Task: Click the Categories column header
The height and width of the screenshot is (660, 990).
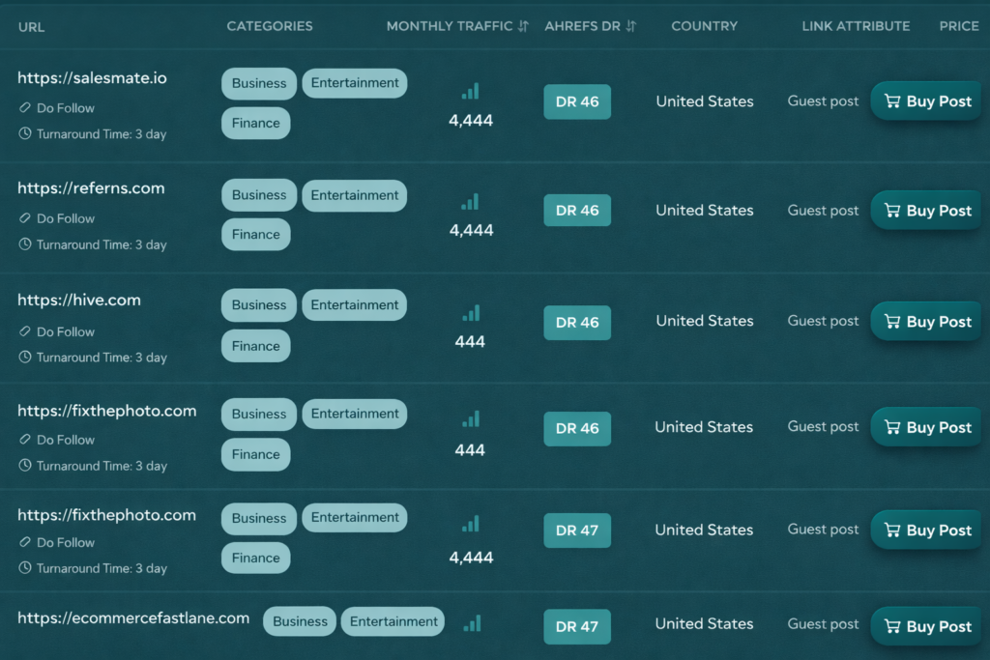Action: tap(270, 26)
